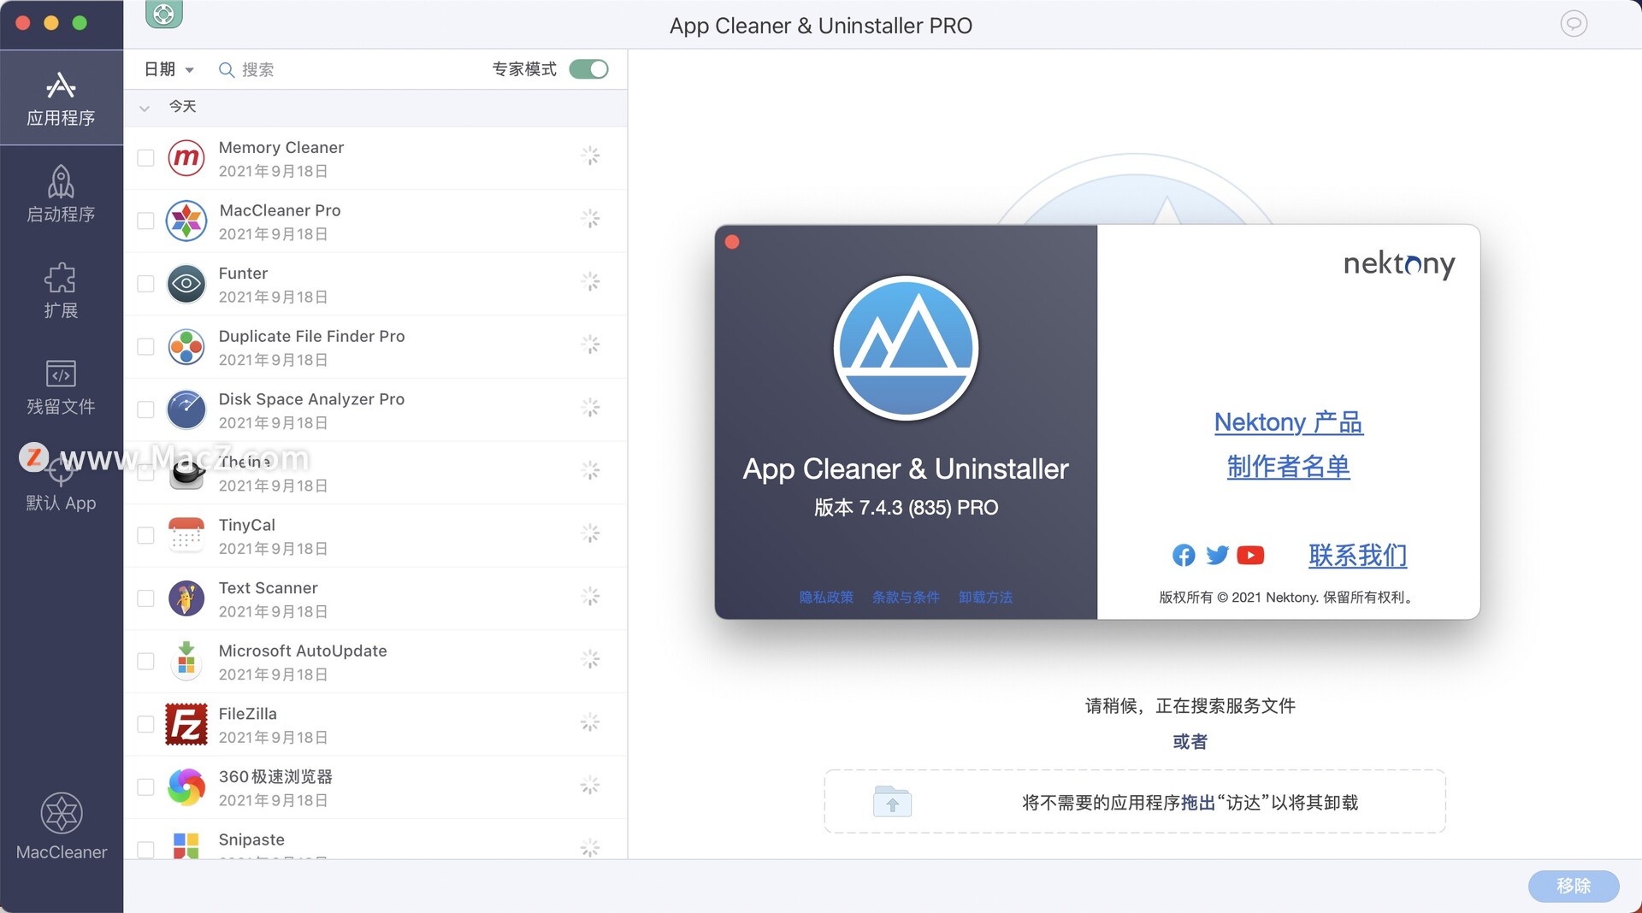Viewport: 1642px width, 913px height.
Task: Check the Memory Cleaner checkbox
Action: click(146, 158)
